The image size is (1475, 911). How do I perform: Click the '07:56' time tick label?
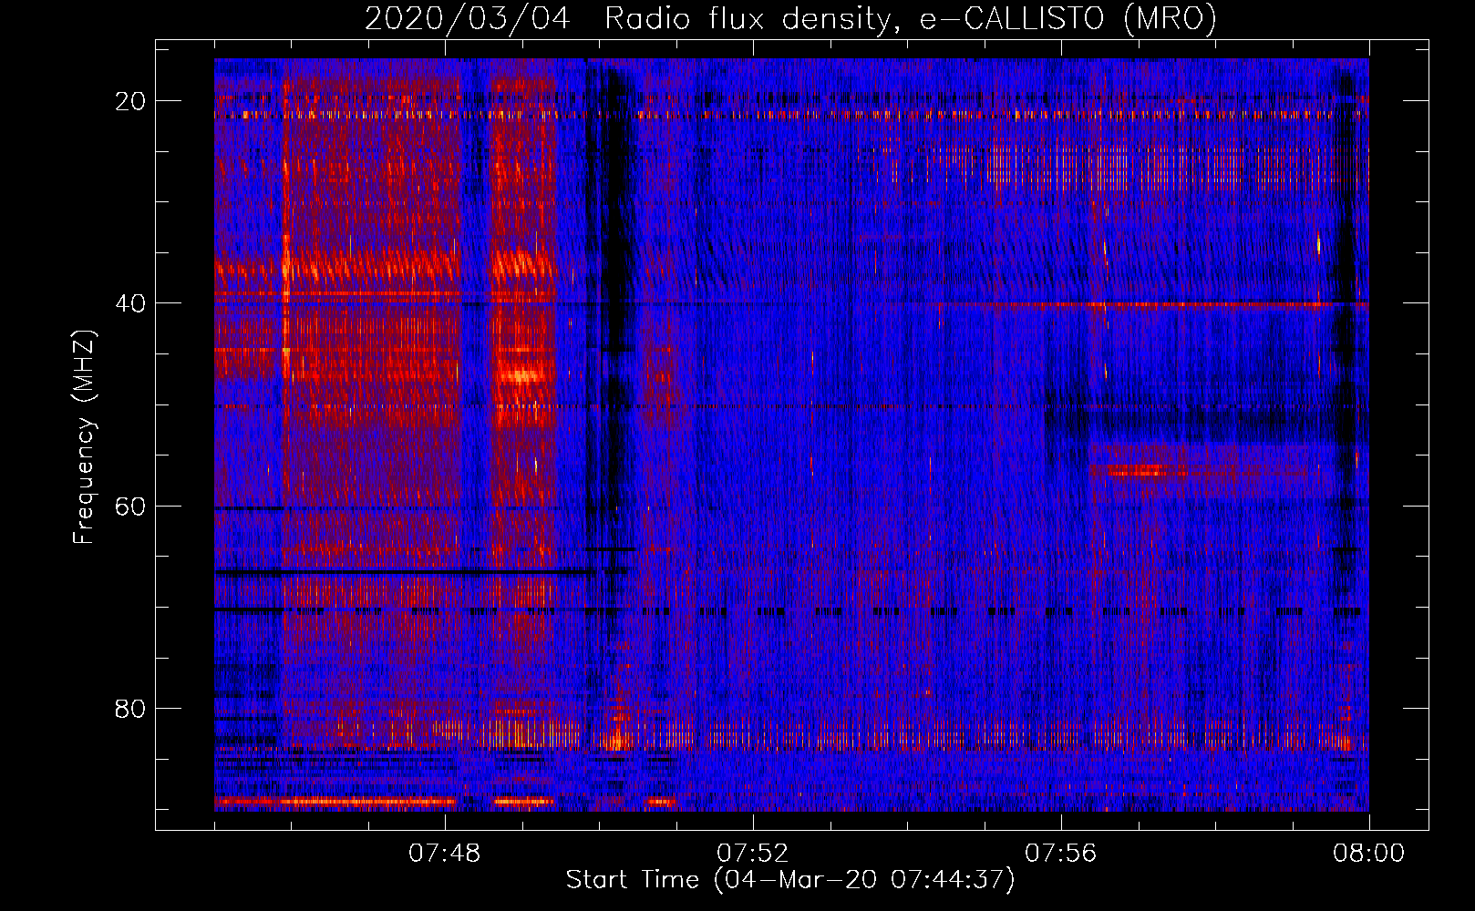pyautogui.click(x=1061, y=854)
